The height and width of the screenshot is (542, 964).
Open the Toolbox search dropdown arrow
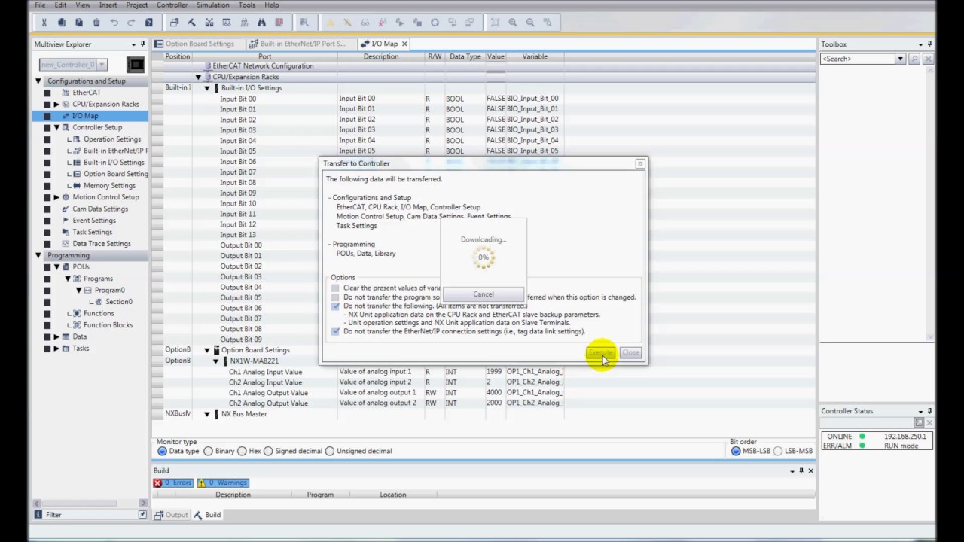pyautogui.click(x=900, y=59)
